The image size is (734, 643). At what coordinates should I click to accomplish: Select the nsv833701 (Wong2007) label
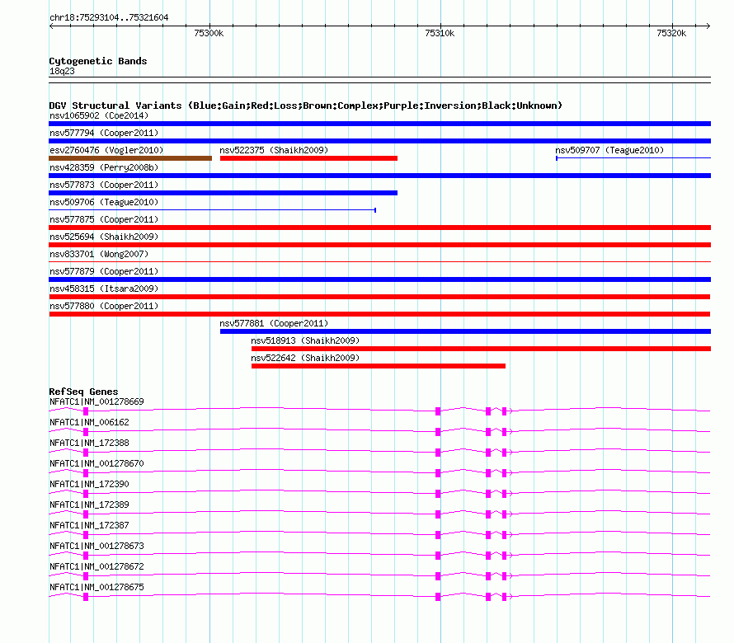click(99, 254)
